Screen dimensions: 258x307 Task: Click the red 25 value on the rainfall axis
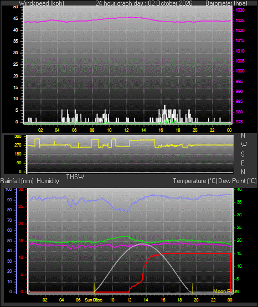pos(21,206)
